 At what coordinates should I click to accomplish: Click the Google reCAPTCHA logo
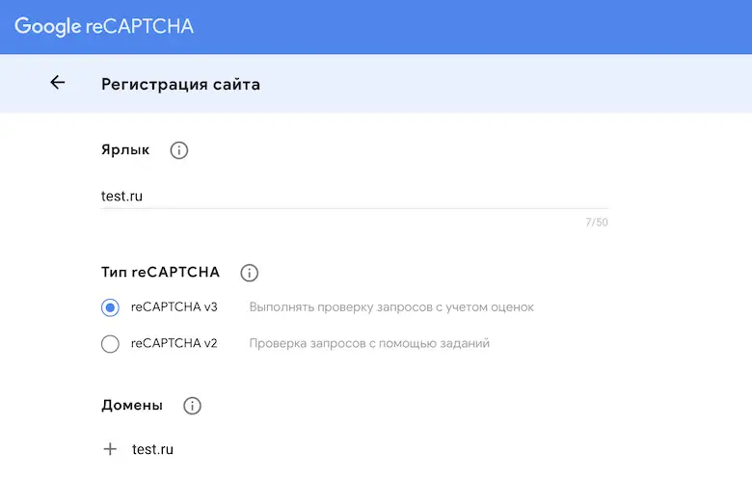[x=104, y=26]
